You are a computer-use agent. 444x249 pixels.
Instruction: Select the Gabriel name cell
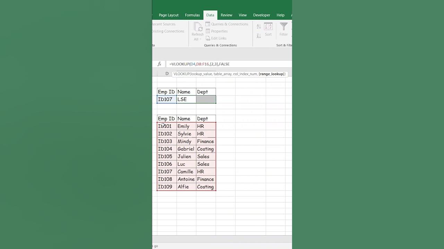[x=186, y=149]
